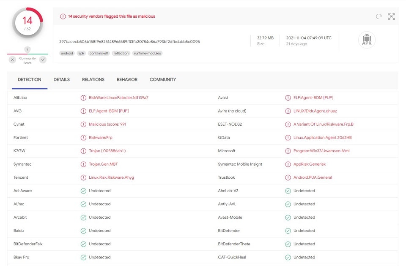This screenshot has width=406, height=266.
Task: Click warning icon beside Tencent result
Action: 83,177
